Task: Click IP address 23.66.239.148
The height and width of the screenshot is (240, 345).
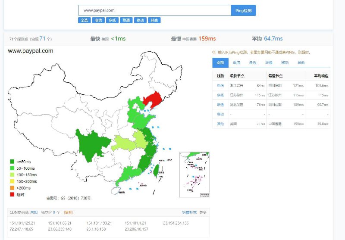Action: coord(60,229)
